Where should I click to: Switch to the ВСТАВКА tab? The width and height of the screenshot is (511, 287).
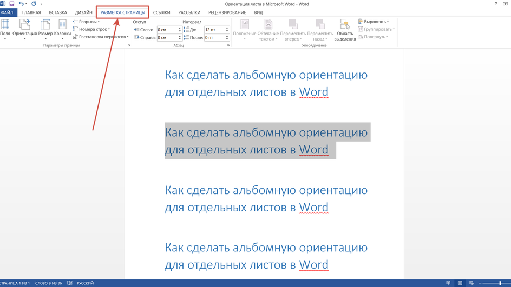tap(58, 12)
